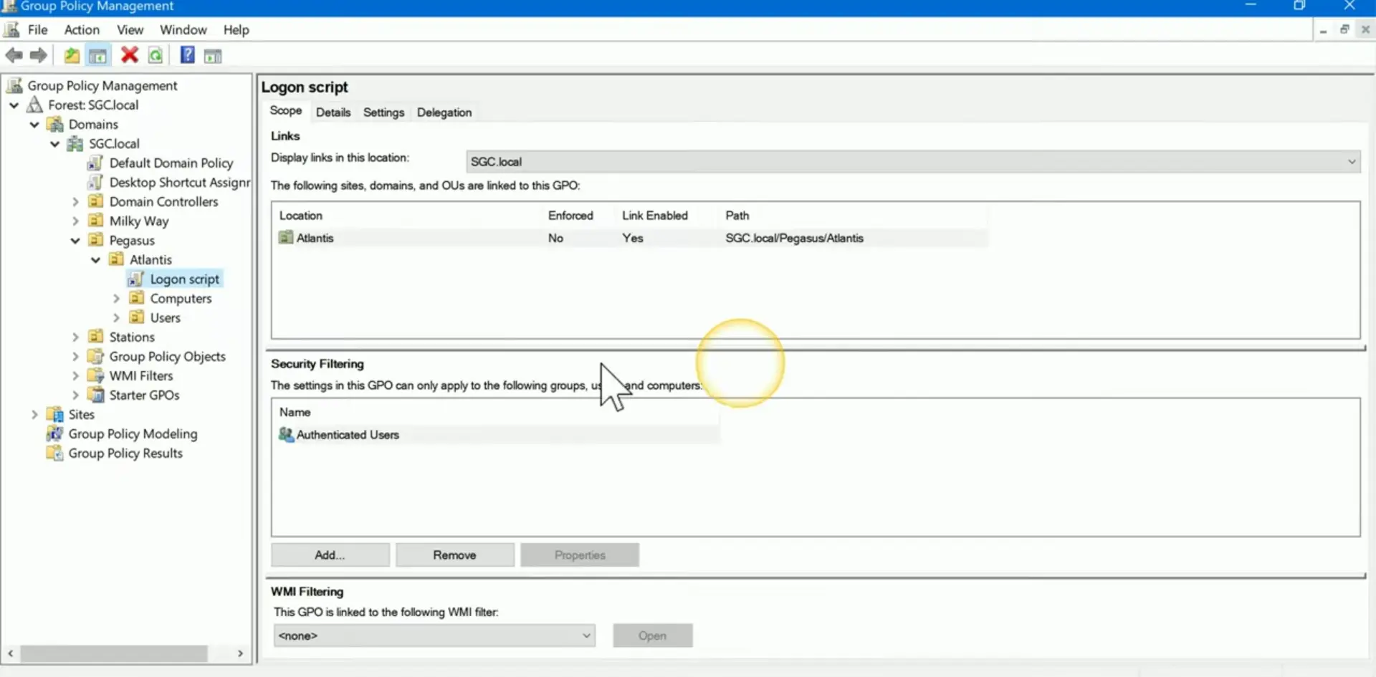
Task: Click the Add... button
Action: pos(330,555)
